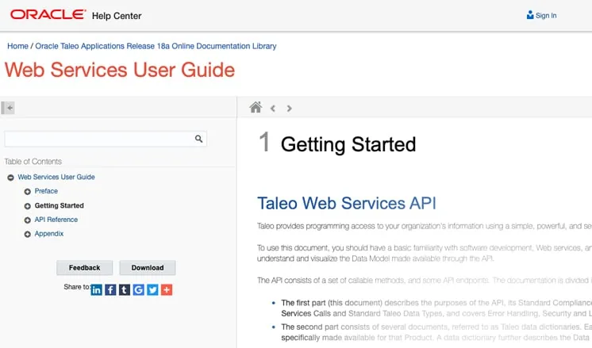Click the Oracle logo
The image size is (592, 348).
click(48, 15)
